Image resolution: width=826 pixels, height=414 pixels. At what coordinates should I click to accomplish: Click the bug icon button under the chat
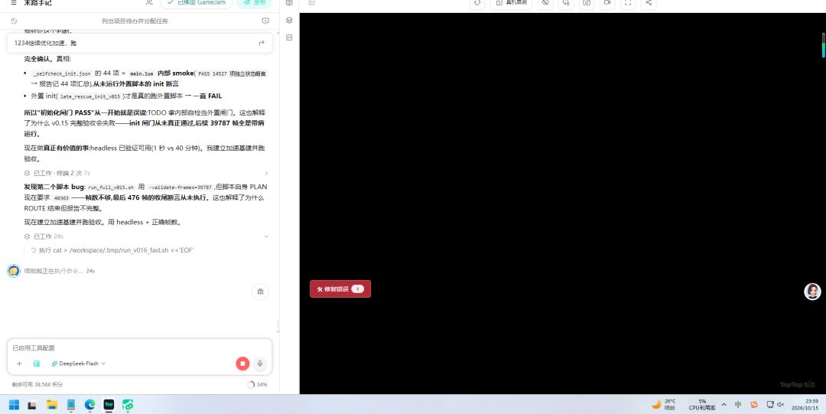[260, 292]
